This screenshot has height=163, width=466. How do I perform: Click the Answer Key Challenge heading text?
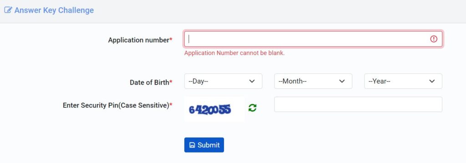[54, 10]
